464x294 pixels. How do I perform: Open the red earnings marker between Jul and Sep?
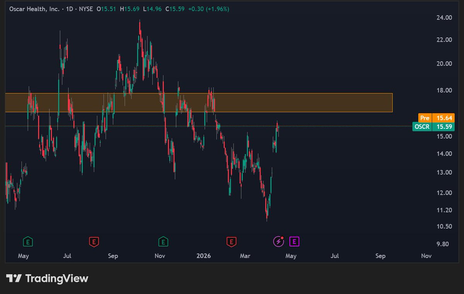click(x=93, y=242)
